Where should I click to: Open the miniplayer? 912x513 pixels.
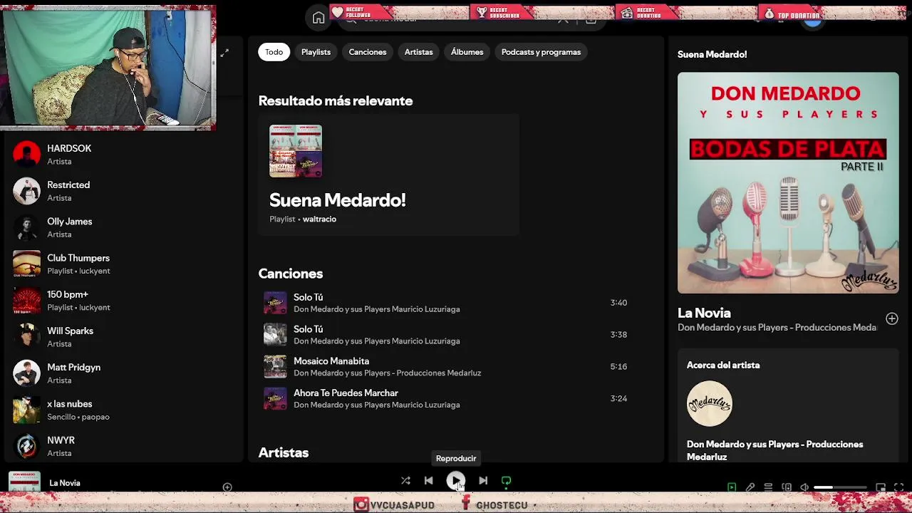tap(881, 487)
